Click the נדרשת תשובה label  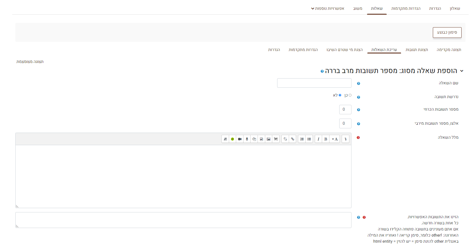[446, 97]
